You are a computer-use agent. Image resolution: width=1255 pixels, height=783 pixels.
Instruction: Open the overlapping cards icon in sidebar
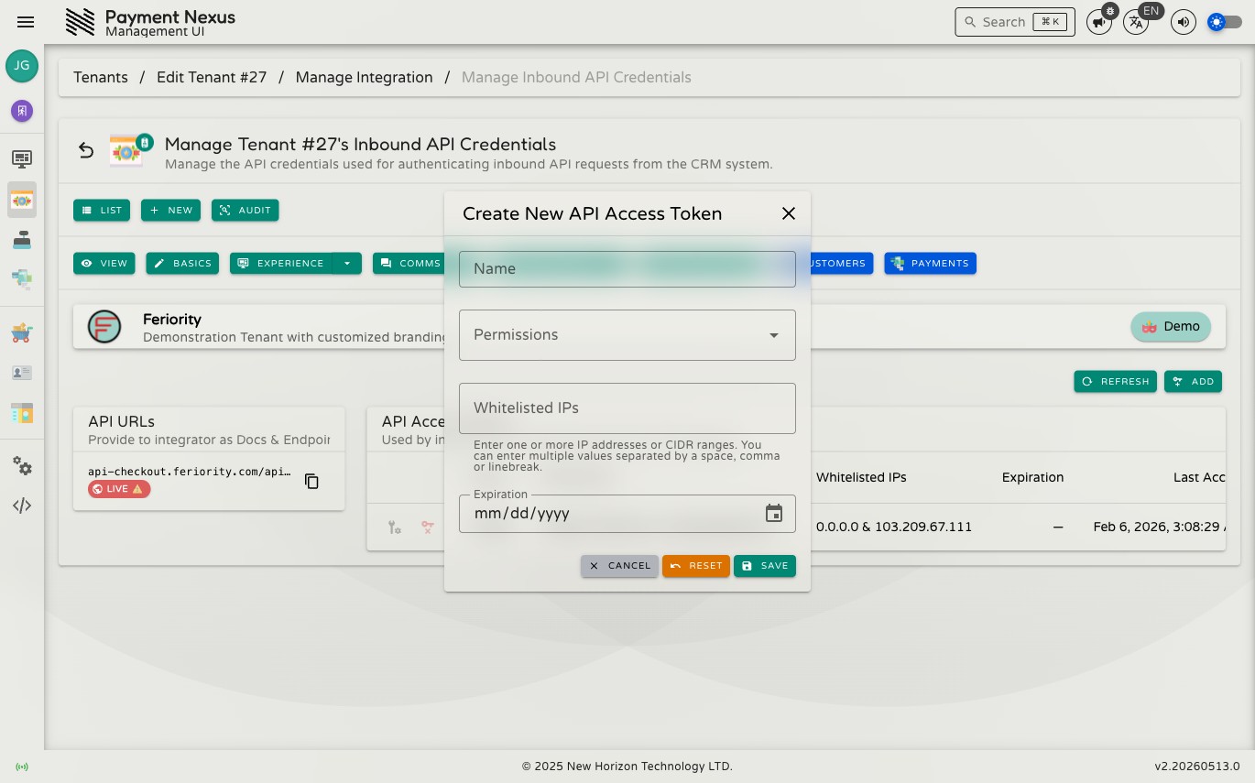click(22, 277)
